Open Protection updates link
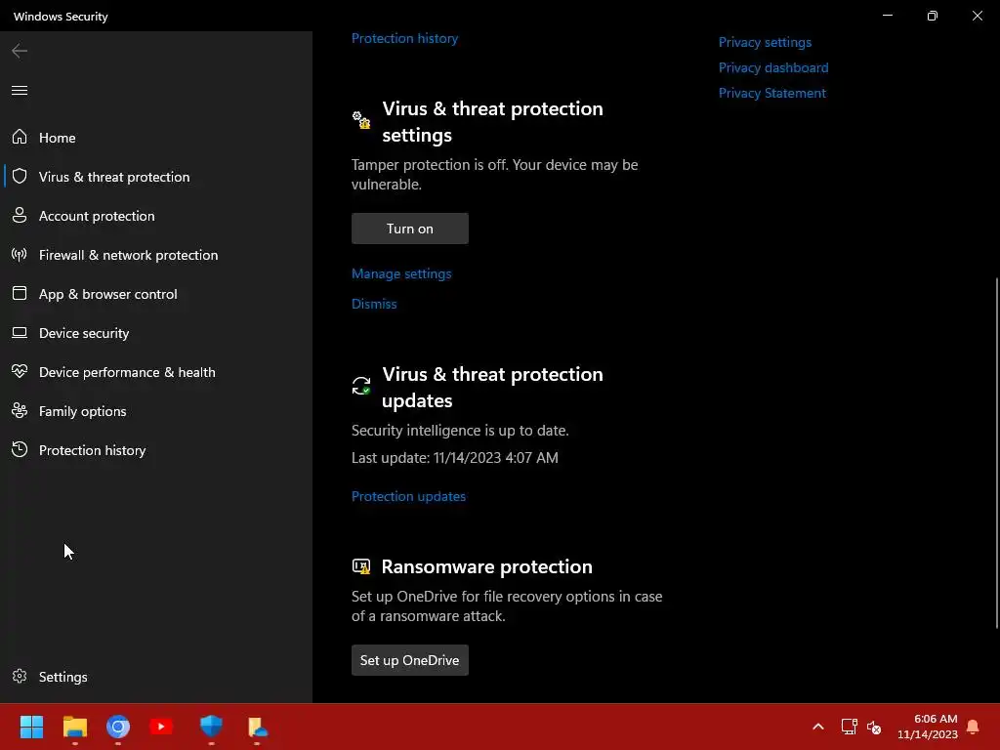1000x750 pixels. [x=408, y=496]
